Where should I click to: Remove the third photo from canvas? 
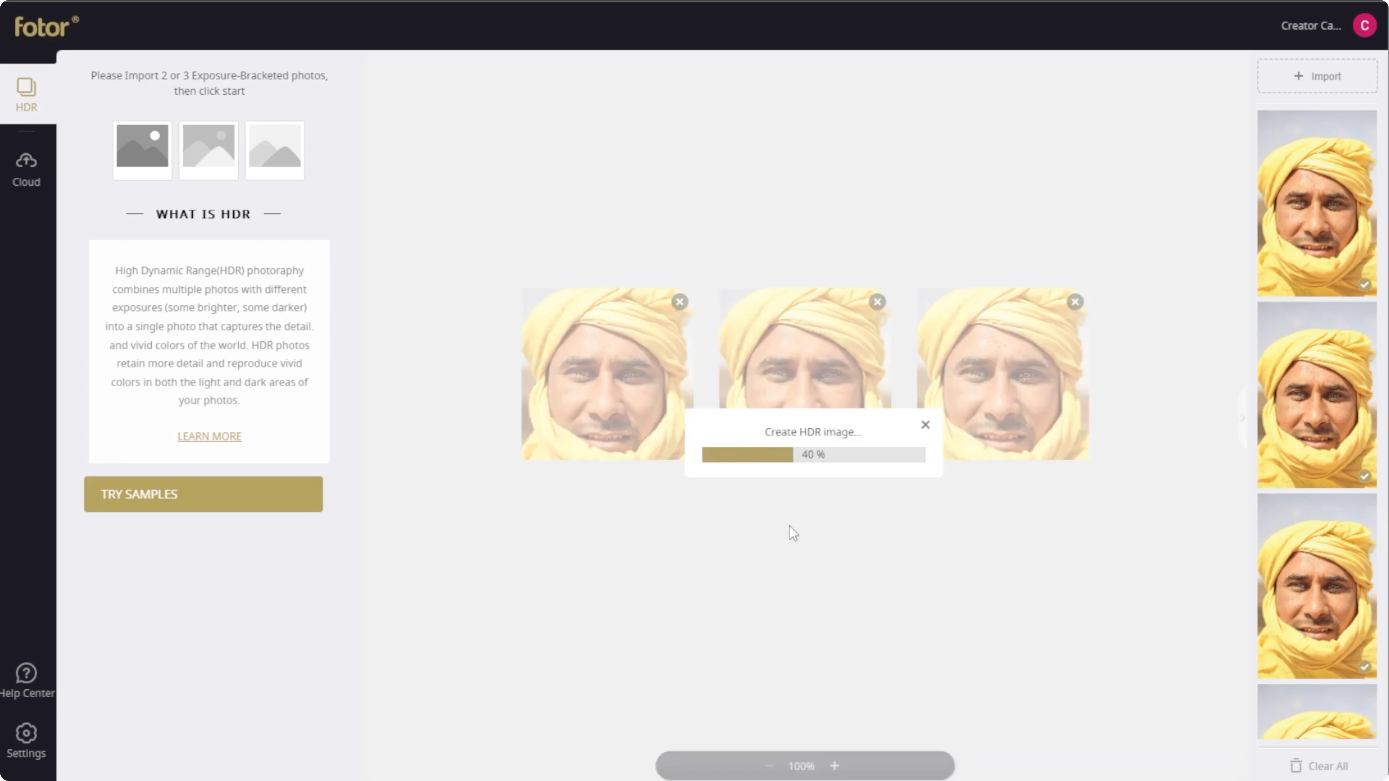pyautogui.click(x=1075, y=302)
